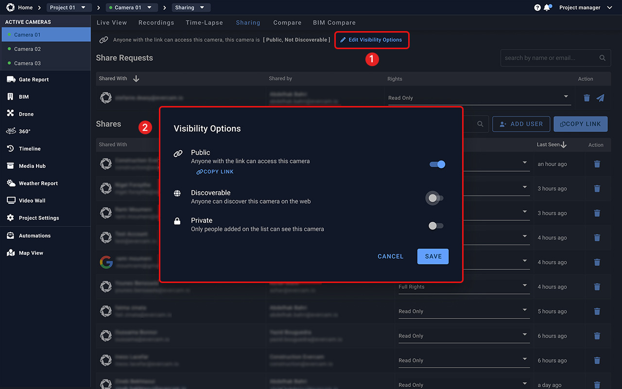Switch to Live View tab

(112, 22)
